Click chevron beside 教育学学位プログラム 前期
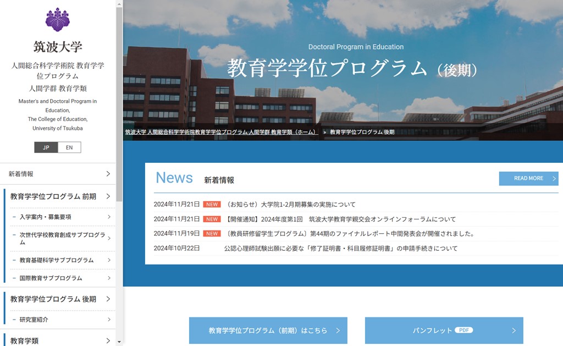Viewport: 563px width, 346px height. point(108,196)
